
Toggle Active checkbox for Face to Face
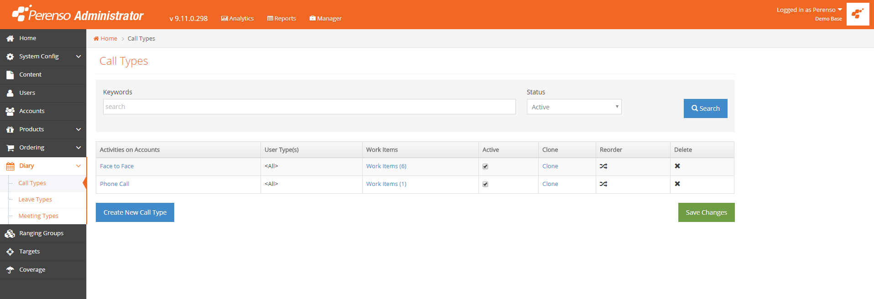point(485,166)
